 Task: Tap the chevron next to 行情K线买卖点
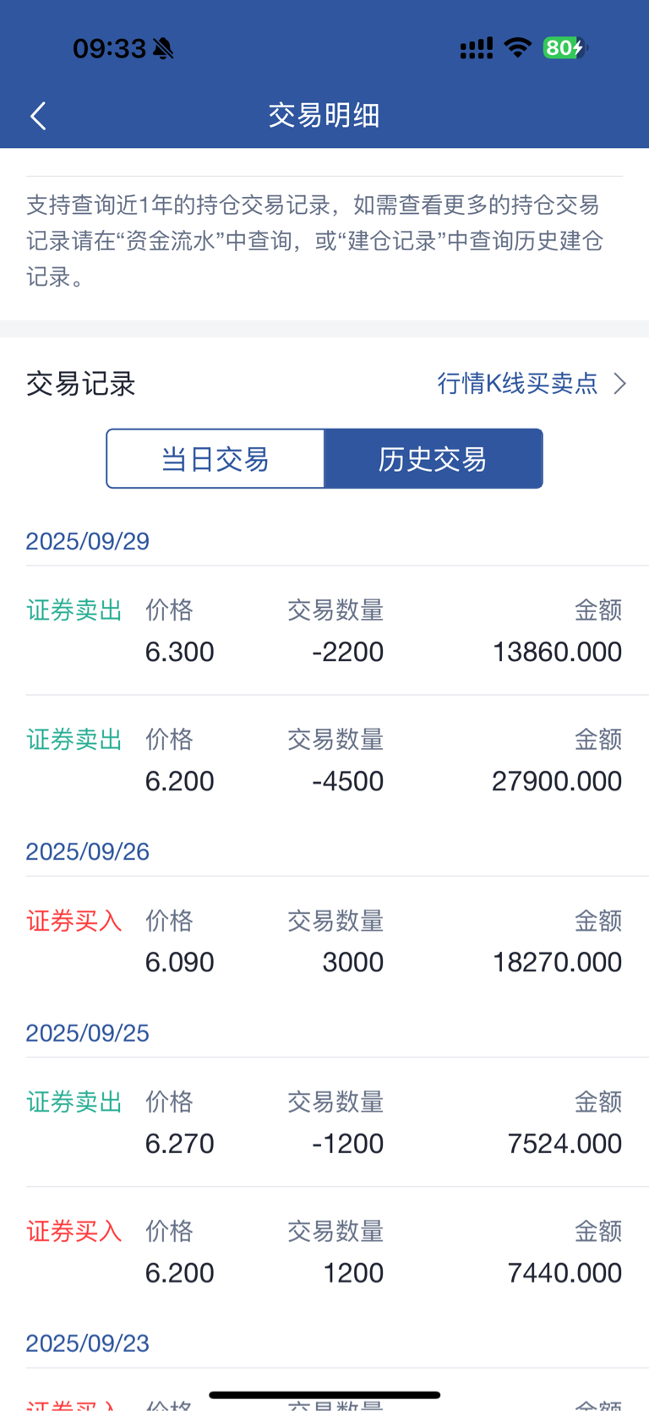620,384
